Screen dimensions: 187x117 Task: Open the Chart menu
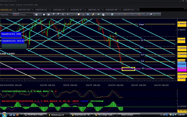(x=6, y=5)
